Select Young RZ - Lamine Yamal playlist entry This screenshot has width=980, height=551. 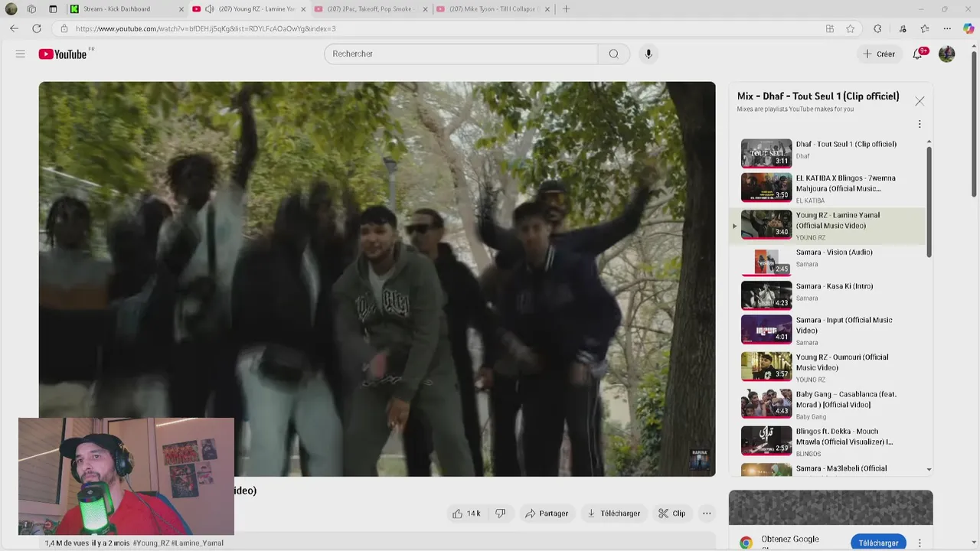(x=829, y=226)
